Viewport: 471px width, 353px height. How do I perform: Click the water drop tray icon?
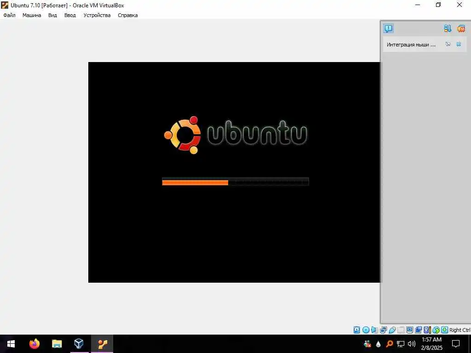pyautogui.click(x=378, y=344)
